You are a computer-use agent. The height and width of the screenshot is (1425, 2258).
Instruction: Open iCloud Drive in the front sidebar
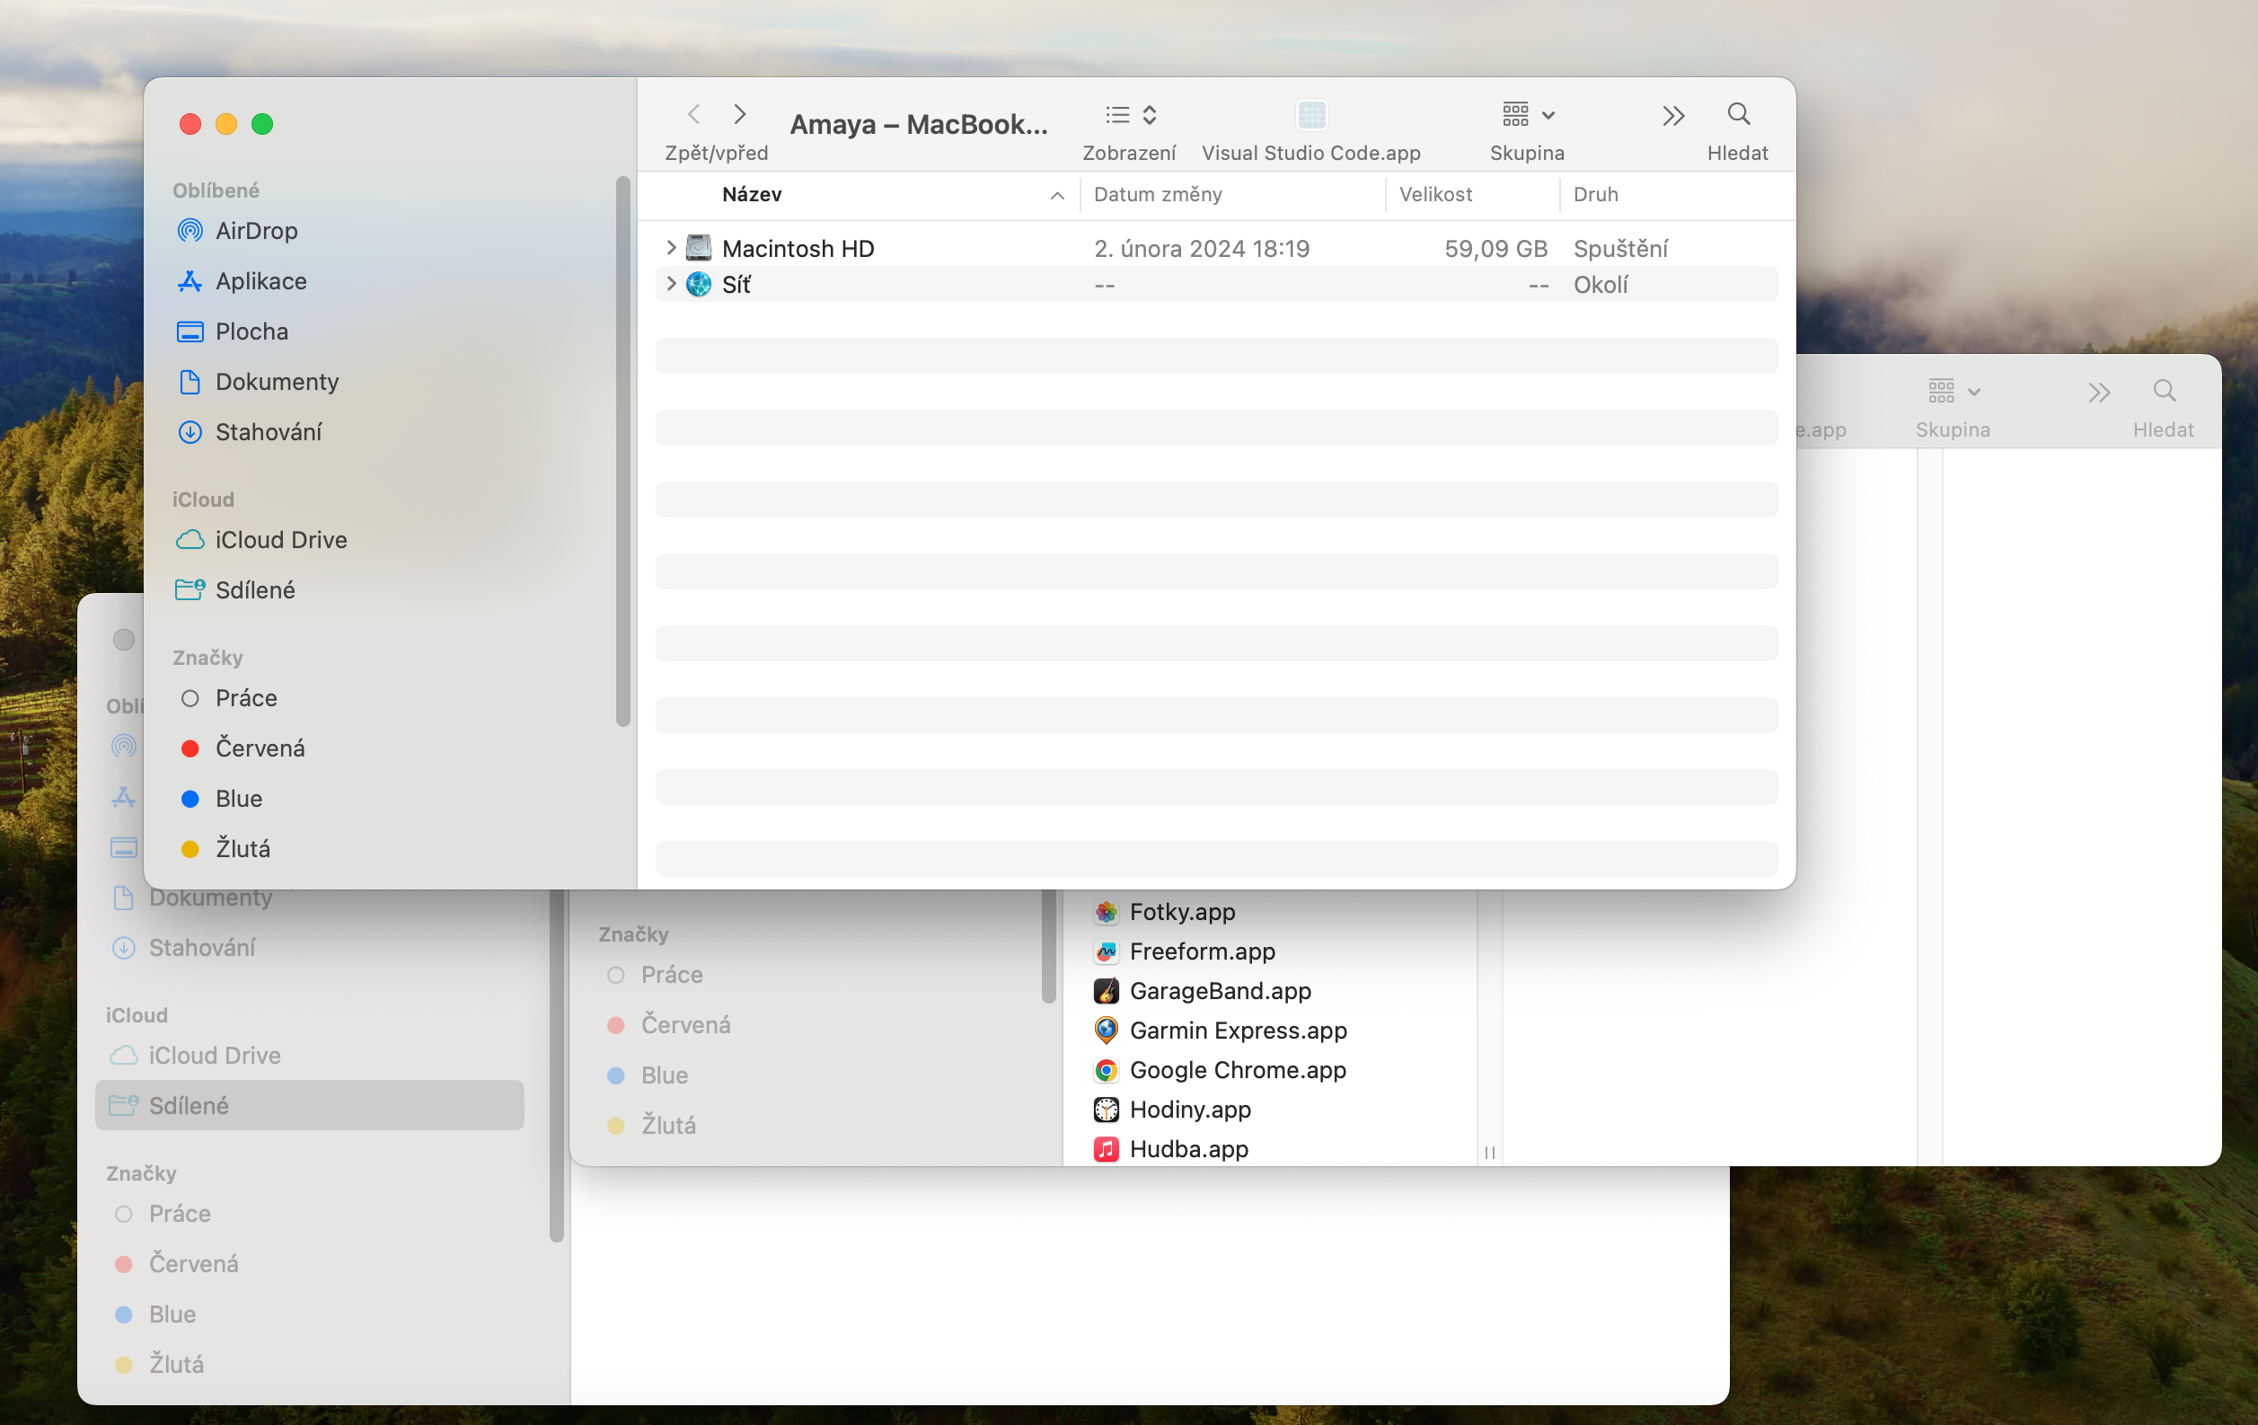point(279,540)
